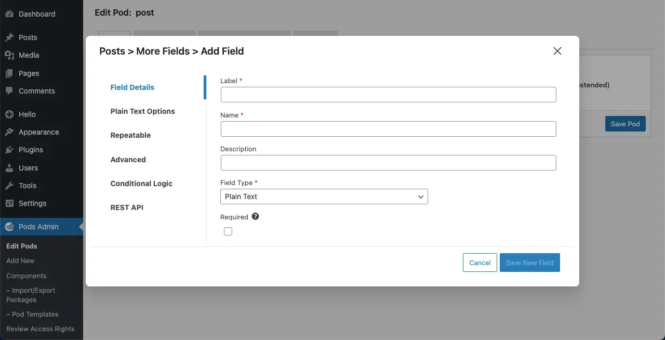665x340 pixels.
Task: Go to Conditional Logic tab
Action: [x=141, y=184]
